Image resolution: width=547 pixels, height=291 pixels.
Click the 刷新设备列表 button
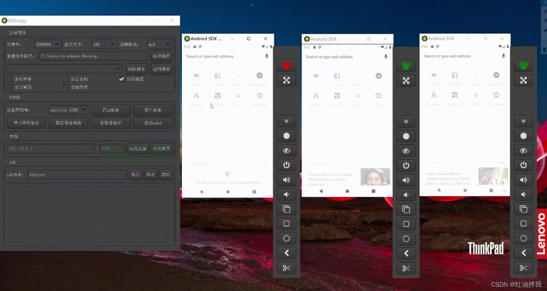tap(68, 123)
